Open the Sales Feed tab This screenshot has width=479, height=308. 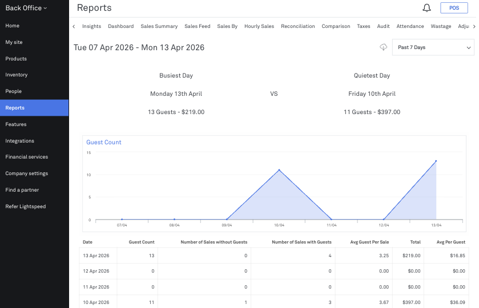(x=198, y=26)
